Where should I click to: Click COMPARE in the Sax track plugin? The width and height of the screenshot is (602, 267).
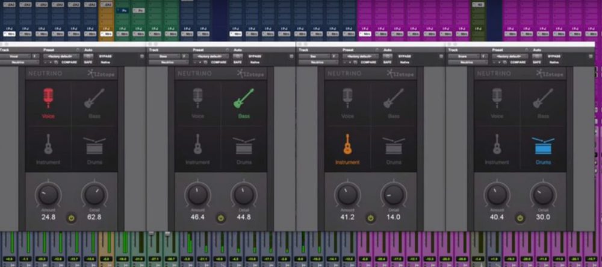point(368,62)
